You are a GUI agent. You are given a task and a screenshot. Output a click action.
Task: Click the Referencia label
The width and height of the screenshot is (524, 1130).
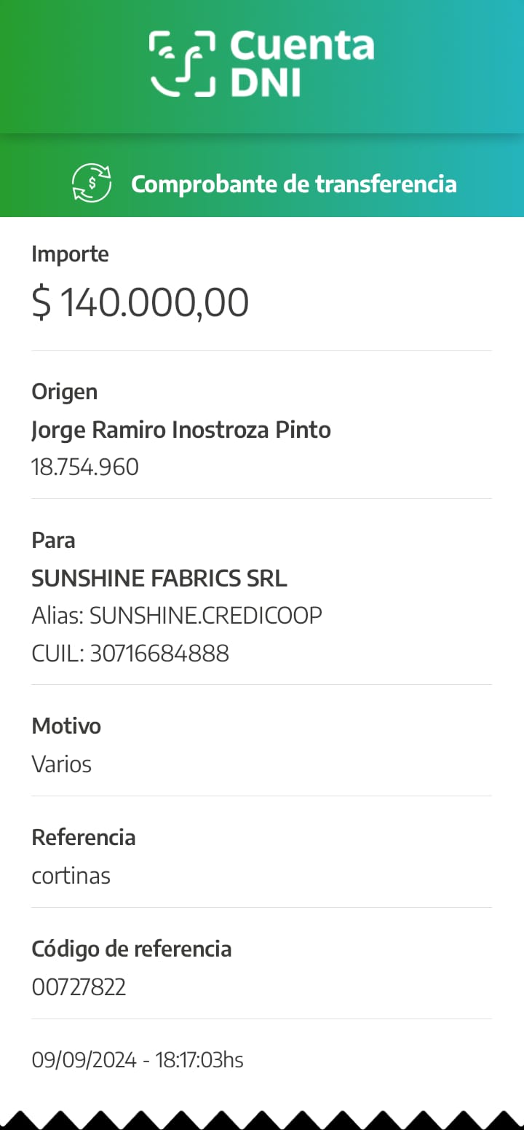tap(84, 838)
